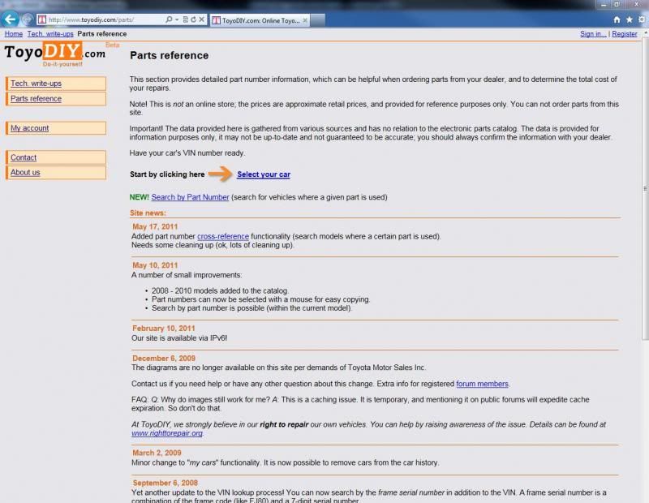Click the ToyoDIY.com logo
649x503 pixels.
55,52
